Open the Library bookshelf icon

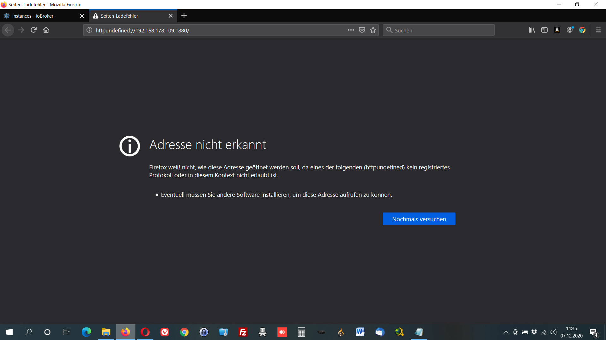[532, 30]
